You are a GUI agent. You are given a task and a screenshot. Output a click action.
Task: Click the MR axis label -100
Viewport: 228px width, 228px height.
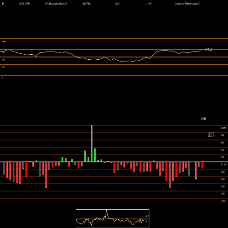coord(223,201)
